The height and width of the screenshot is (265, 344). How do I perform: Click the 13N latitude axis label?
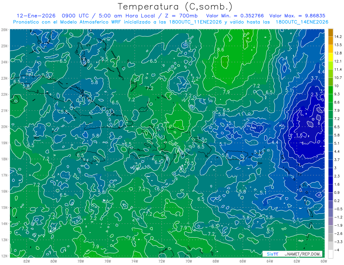pos(5,240)
